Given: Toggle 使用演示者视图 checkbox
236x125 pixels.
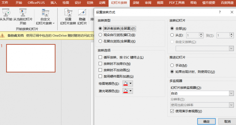Looking at the screenshot, I should point(172,111).
